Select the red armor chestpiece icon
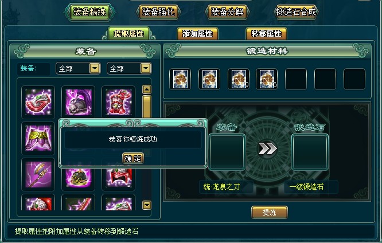 (118, 102)
